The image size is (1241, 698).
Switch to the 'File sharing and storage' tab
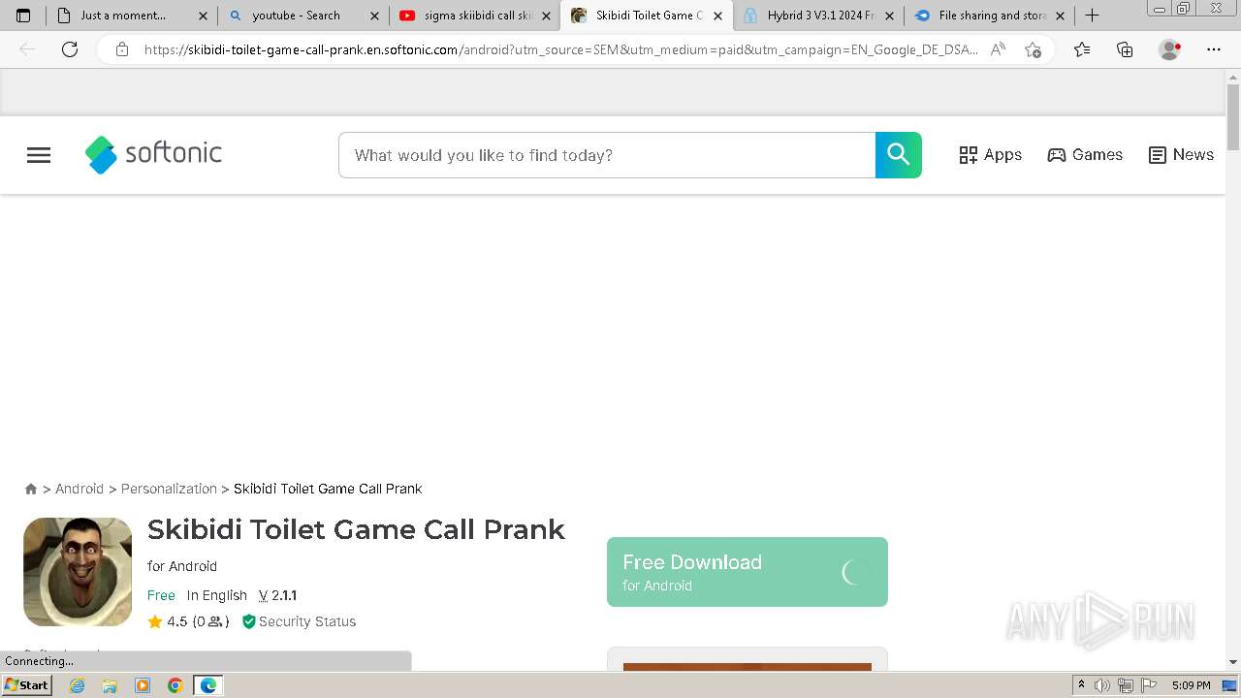[x=989, y=16]
